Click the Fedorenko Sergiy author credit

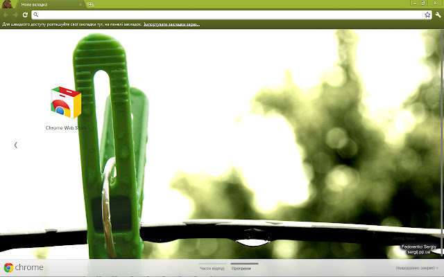419,247
